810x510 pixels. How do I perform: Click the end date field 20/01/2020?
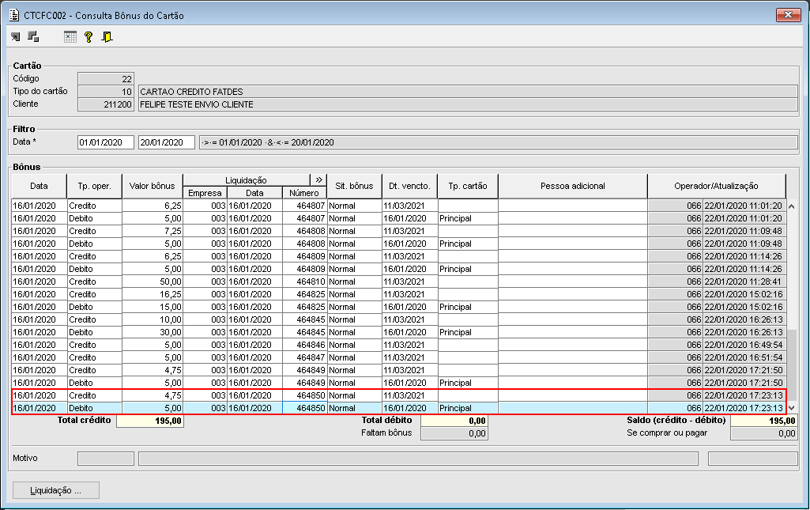(x=166, y=142)
